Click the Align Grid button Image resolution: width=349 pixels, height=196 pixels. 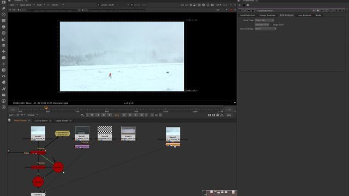[x=278, y=24]
